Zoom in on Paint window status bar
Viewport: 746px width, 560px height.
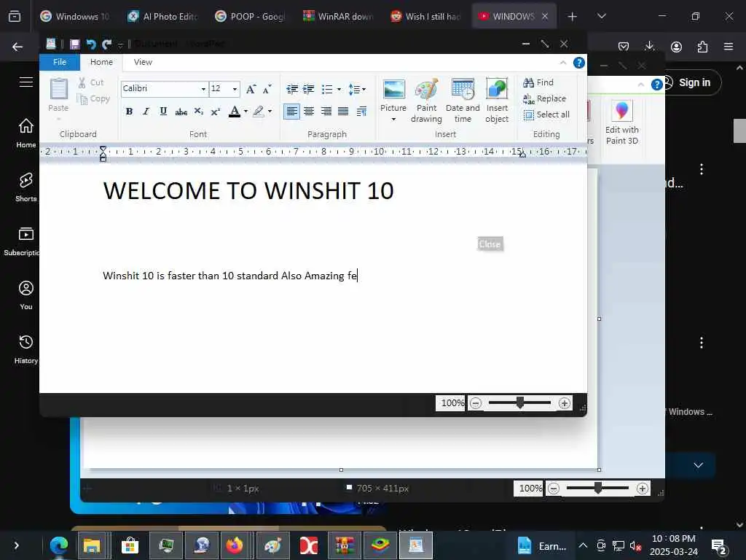pos(643,489)
